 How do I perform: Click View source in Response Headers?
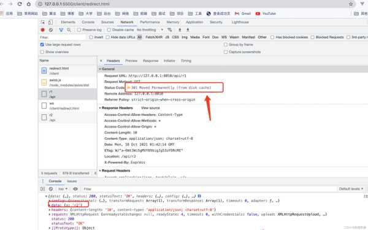point(150,108)
